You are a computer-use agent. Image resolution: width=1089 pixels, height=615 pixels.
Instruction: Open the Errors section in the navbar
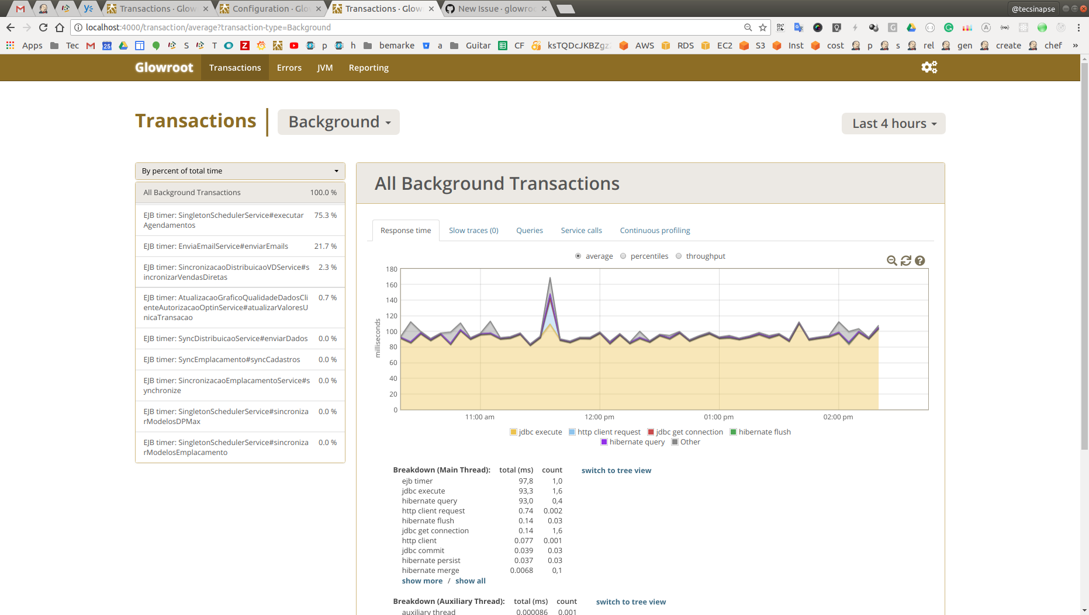point(289,67)
